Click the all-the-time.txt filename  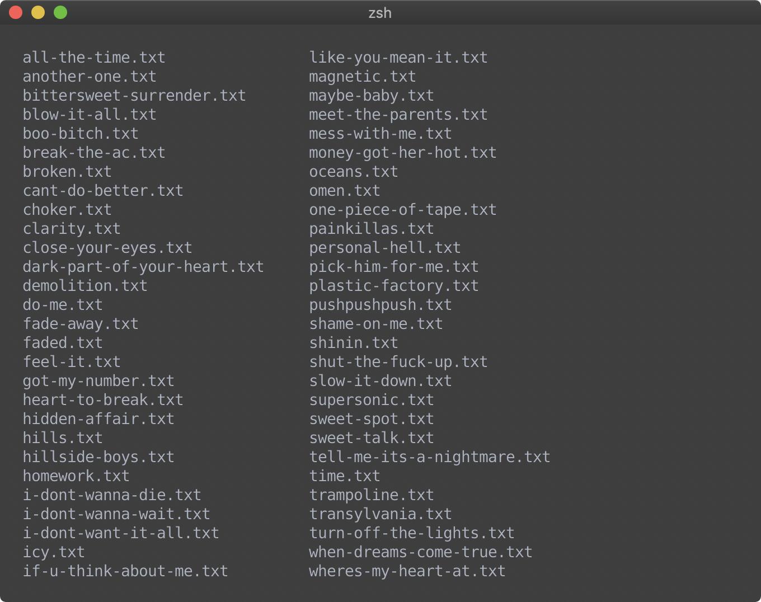coord(94,58)
